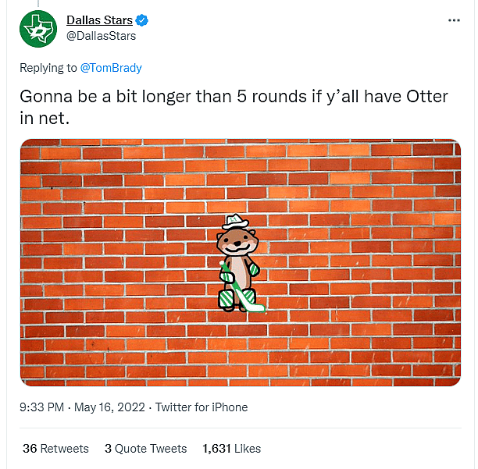Screen dimensions: 478x469
Task: View the 3 Quote Tweets
Action: 145,449
